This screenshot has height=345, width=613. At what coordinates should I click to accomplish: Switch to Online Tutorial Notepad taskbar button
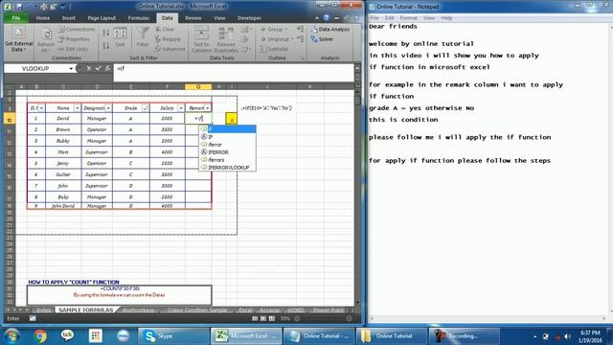319,335
